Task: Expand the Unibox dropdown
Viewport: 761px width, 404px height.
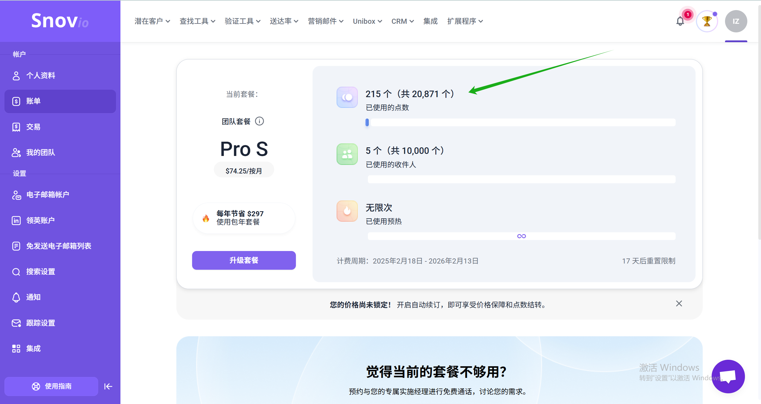Action: 368,21
